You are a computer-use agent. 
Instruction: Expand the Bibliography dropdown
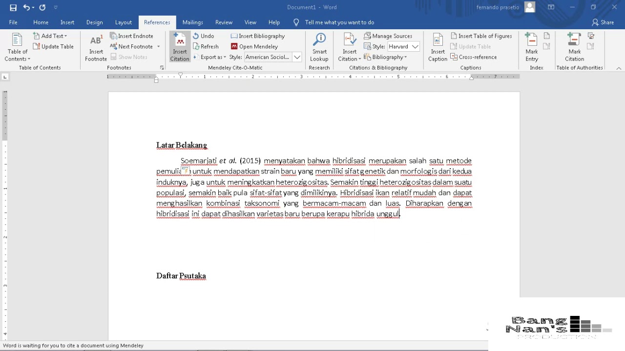point(385,57)
